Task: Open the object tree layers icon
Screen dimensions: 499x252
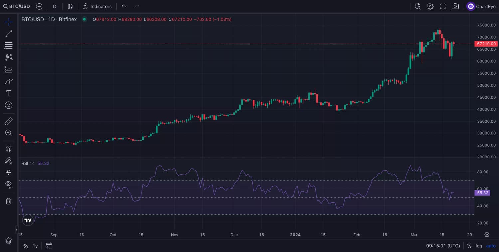Action: click(x=9, y=240)
